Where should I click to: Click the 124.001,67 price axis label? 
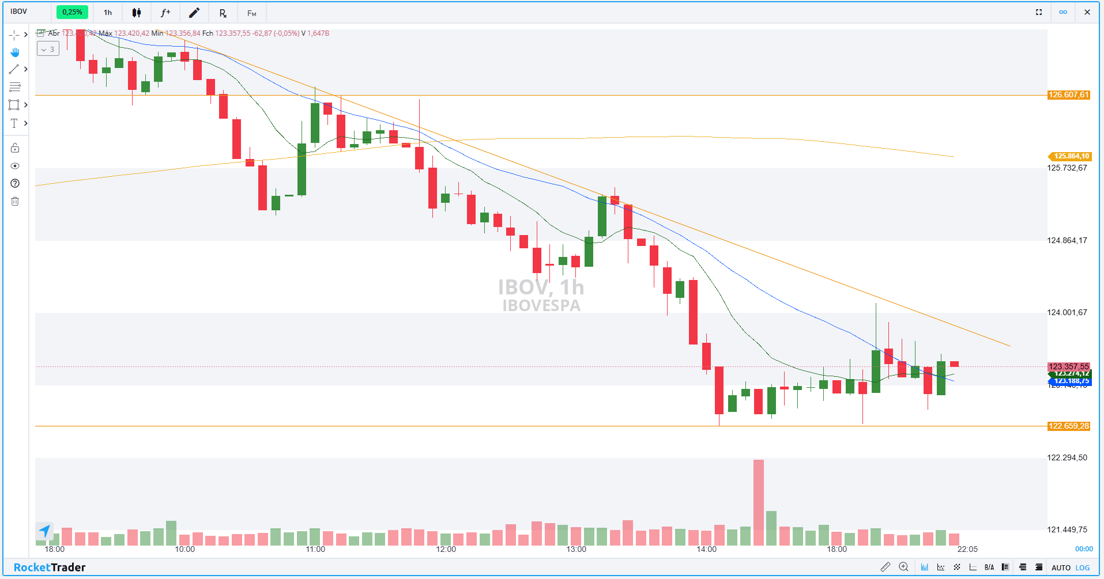click(x=1067, y=312)
